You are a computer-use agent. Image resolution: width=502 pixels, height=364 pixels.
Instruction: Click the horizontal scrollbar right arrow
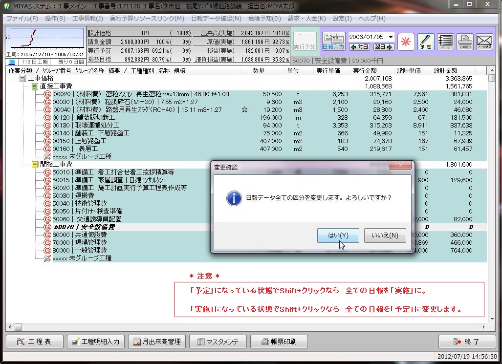coord(483,327)
